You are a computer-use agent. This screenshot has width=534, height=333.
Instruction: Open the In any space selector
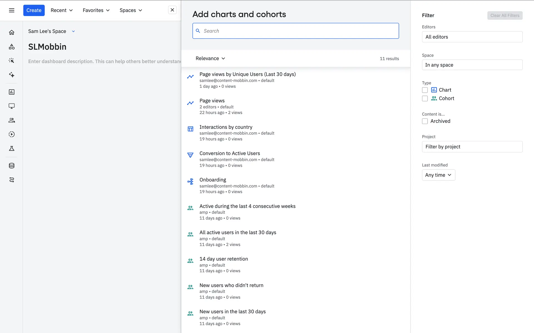tap(472, 65)
